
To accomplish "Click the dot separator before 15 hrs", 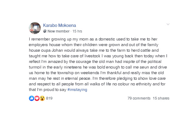I will click(x=71, y=31).
